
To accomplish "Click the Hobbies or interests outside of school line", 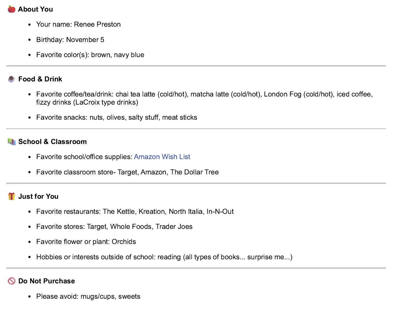I will point(164,257).
